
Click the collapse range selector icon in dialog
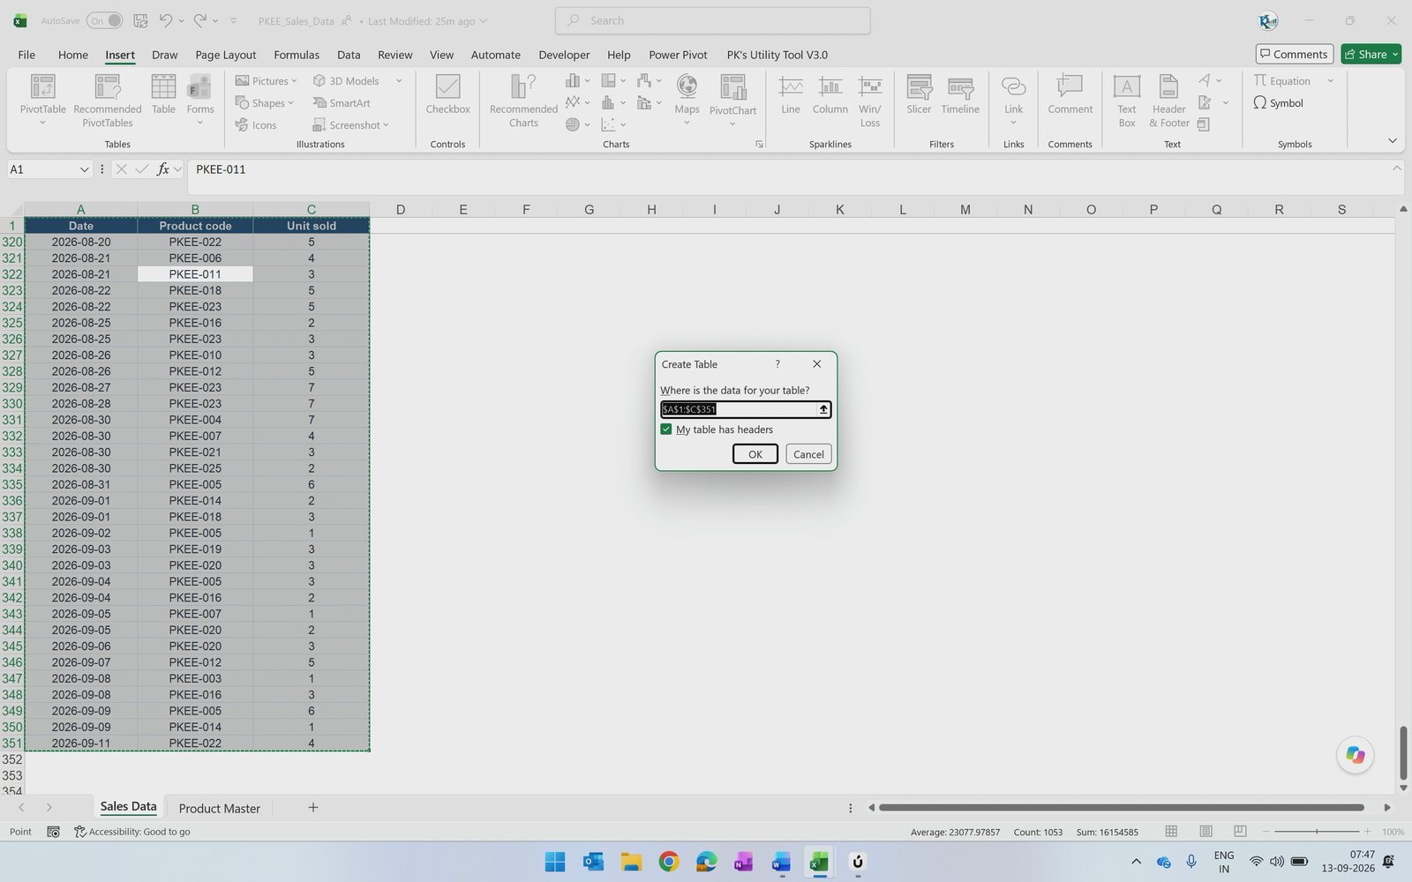point(823,409)
